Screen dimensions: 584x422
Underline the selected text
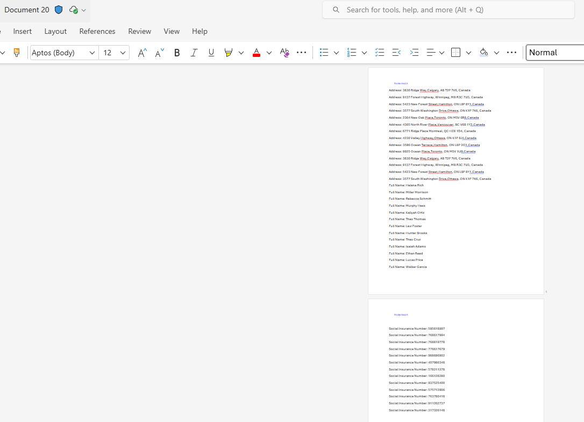pyautogui.click(x=211, y=52)
